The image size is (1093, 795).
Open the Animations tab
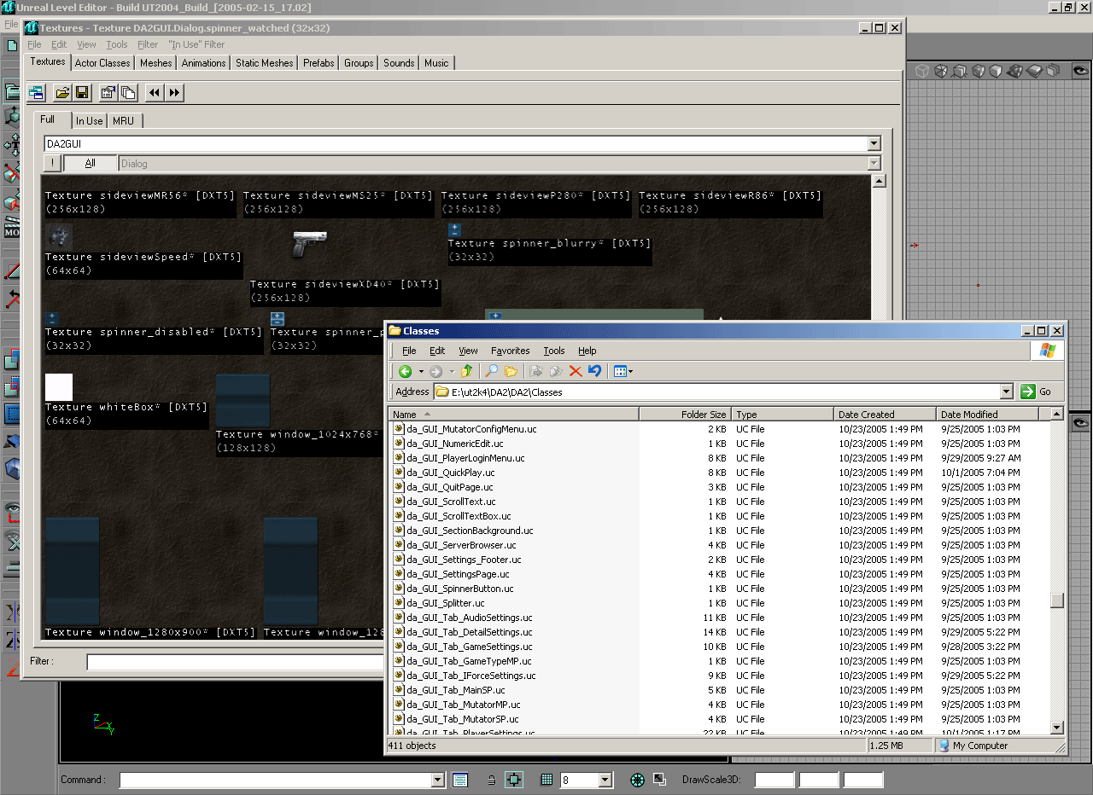[x=204, y=63]
